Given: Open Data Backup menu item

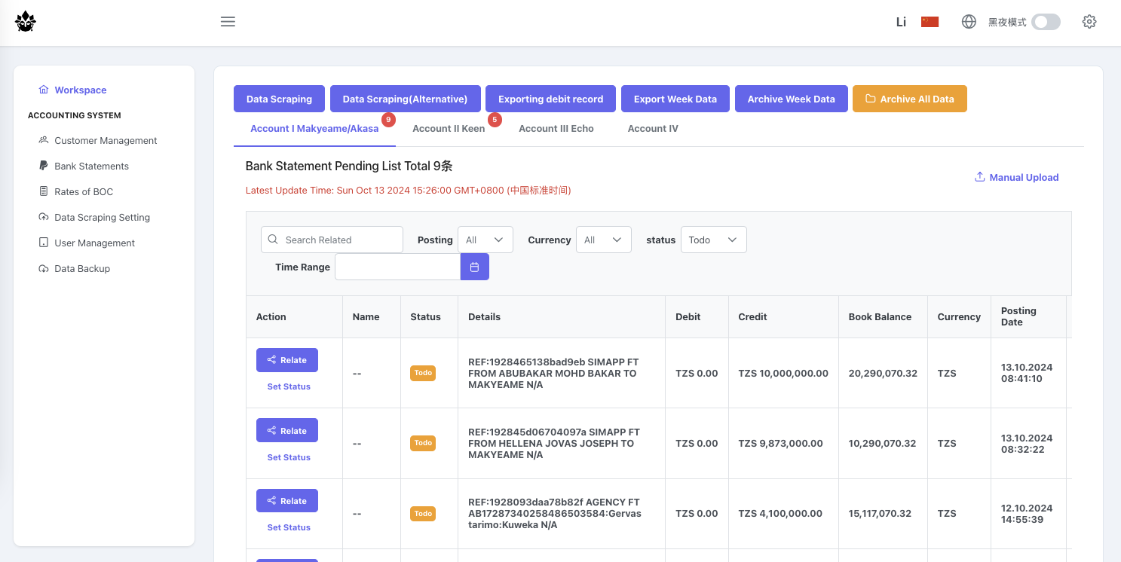Looking at the screenshot, I should [x=82, y=268].
